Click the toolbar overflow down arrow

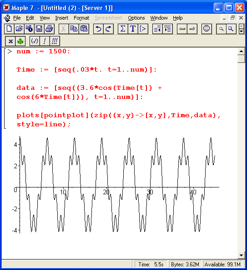pyautogui.click(x=242, y=31)
